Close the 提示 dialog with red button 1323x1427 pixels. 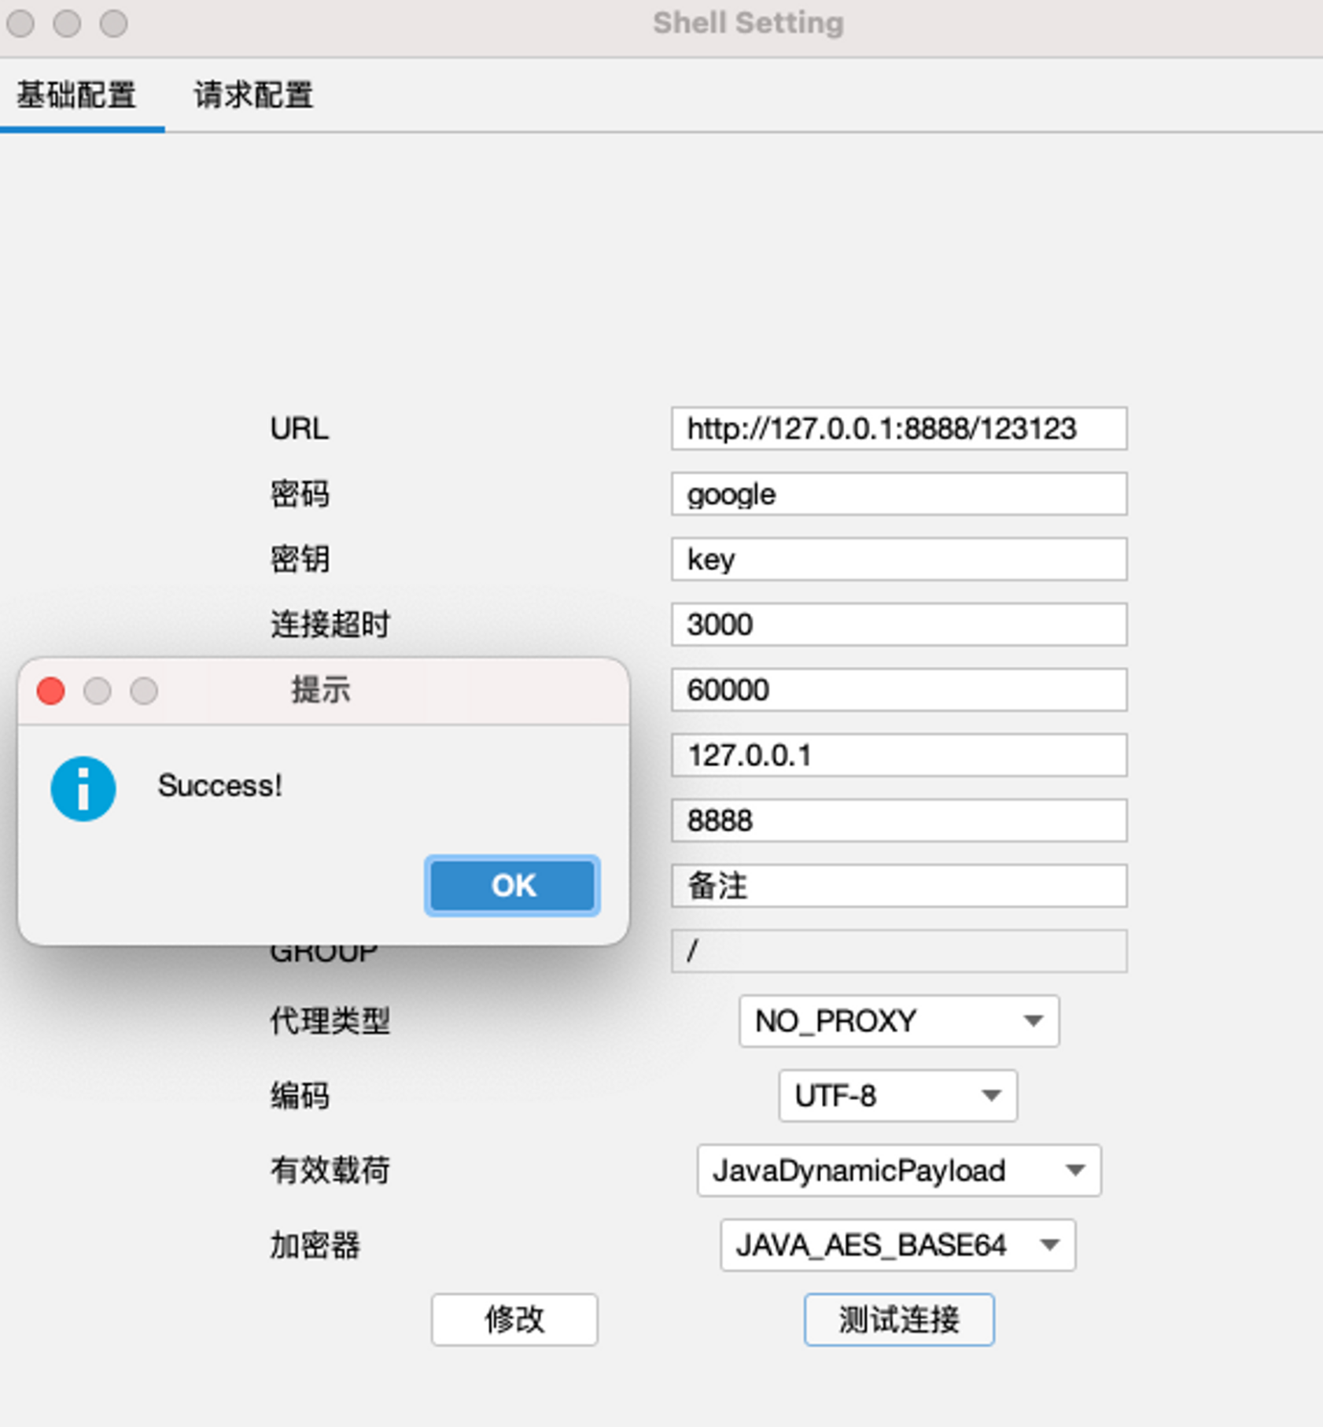(51, 691)
